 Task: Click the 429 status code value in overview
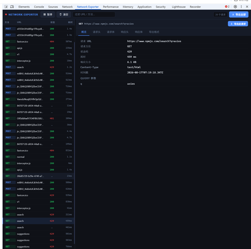click(130, 51)
